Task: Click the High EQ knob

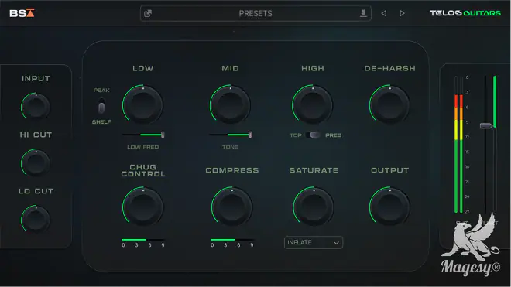Action: (313, 104)
